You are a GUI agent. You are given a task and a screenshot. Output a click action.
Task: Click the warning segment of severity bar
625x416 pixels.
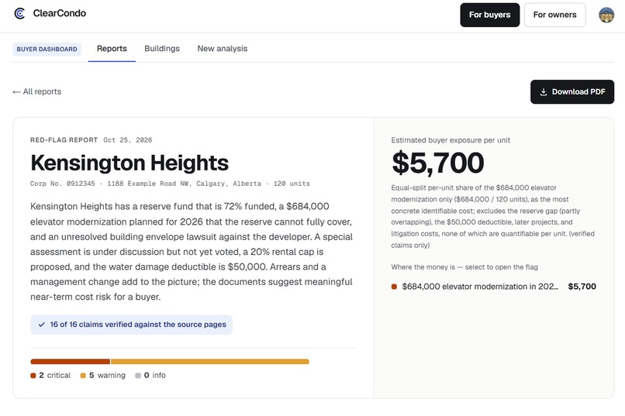(210, 362)
